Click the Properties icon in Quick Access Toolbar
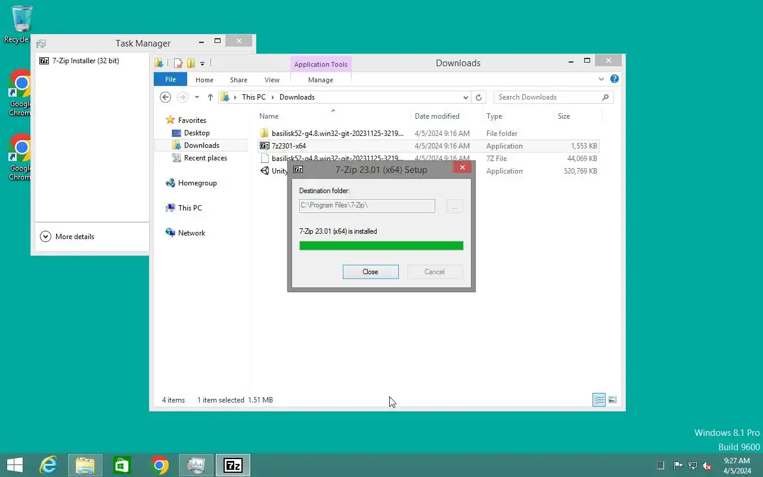Image resolution: width=763 pixels, height=477 pixels. 178,63
